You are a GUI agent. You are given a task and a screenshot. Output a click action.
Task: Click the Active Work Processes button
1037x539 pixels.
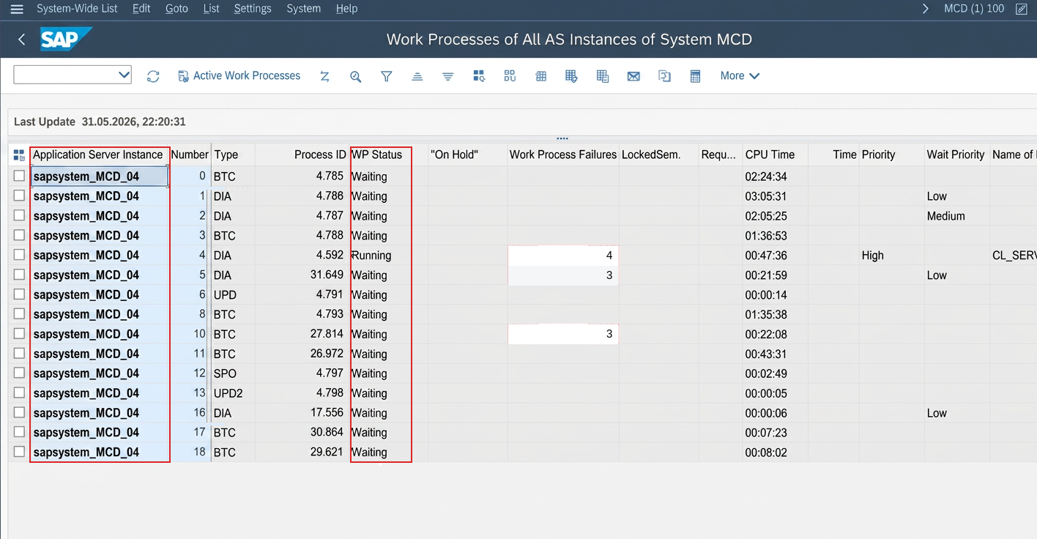pos(239,76)
